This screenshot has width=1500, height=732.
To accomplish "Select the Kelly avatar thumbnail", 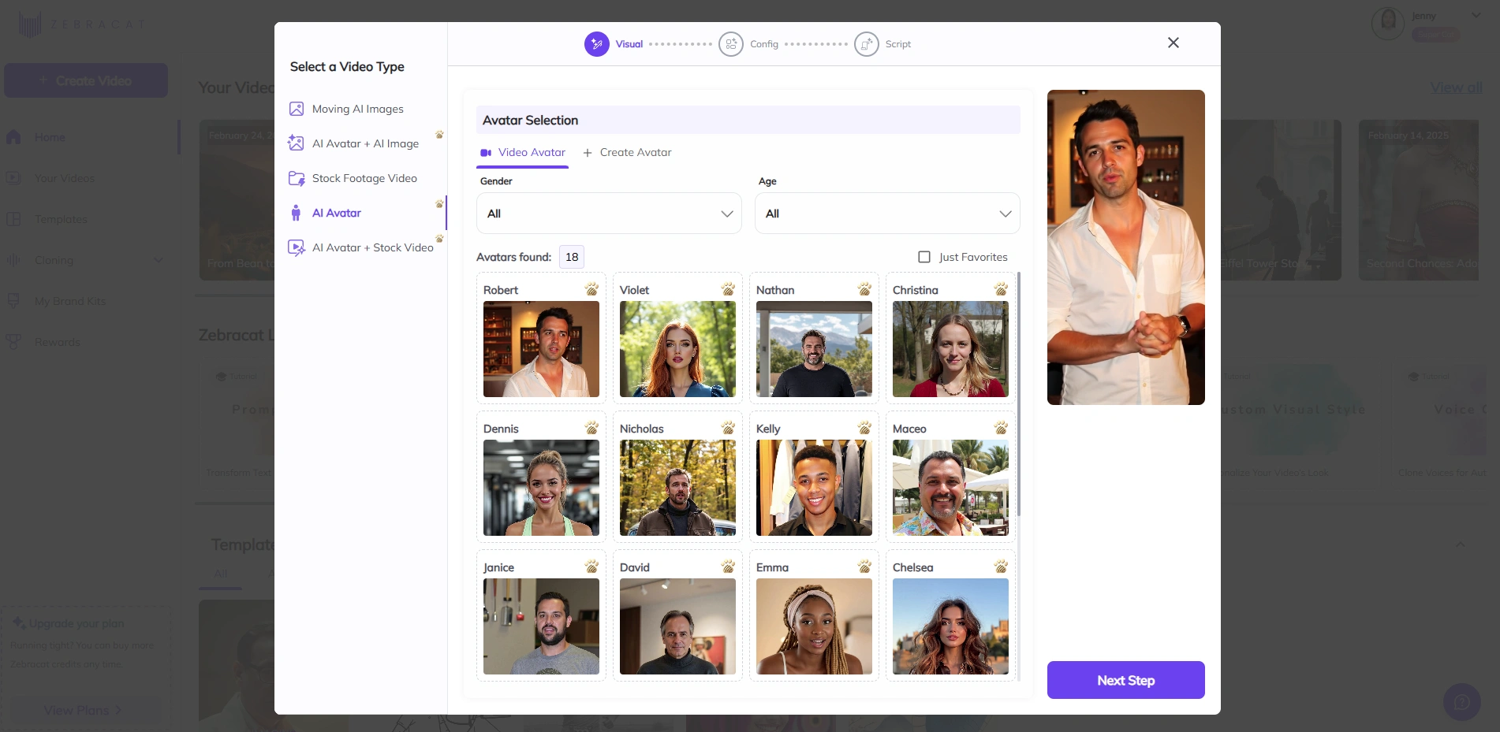I will [814, 488].
